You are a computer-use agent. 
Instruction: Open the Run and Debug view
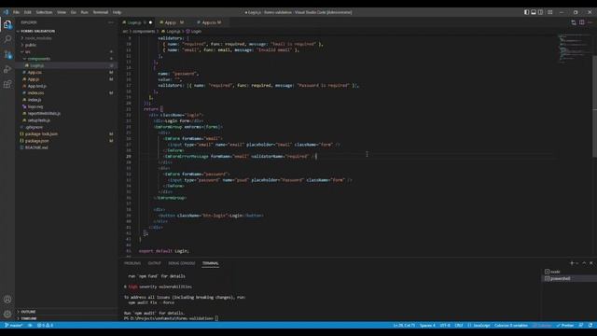click(7, 69)
